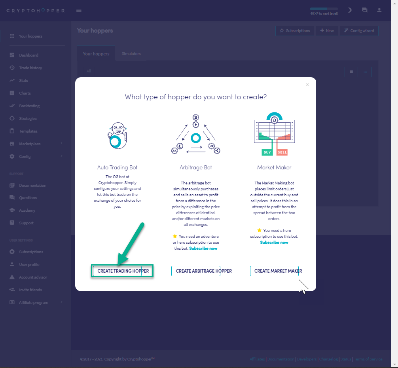Image resolution: width=398 pixels, height=368 pixels.
Task: Open the chat messages icon
Action: 364,10
